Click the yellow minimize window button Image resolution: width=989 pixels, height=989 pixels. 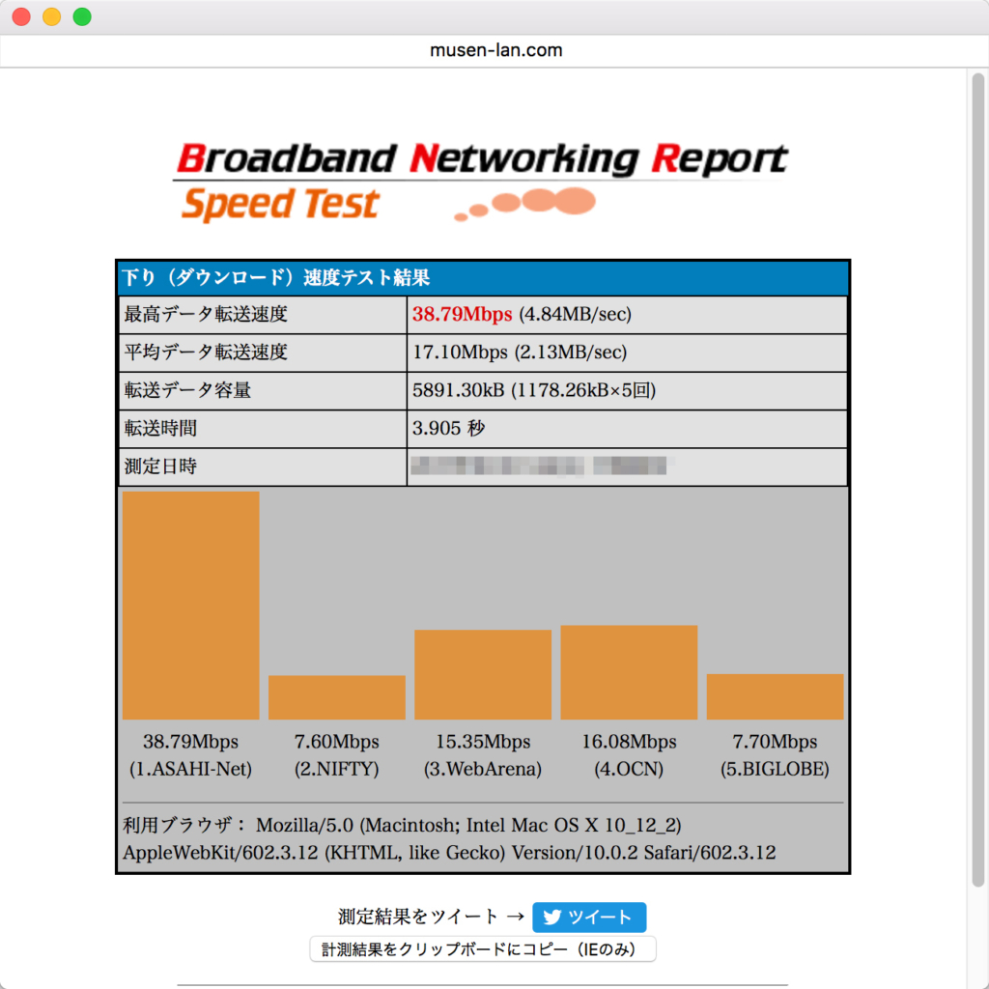click(x=52, y=16)
